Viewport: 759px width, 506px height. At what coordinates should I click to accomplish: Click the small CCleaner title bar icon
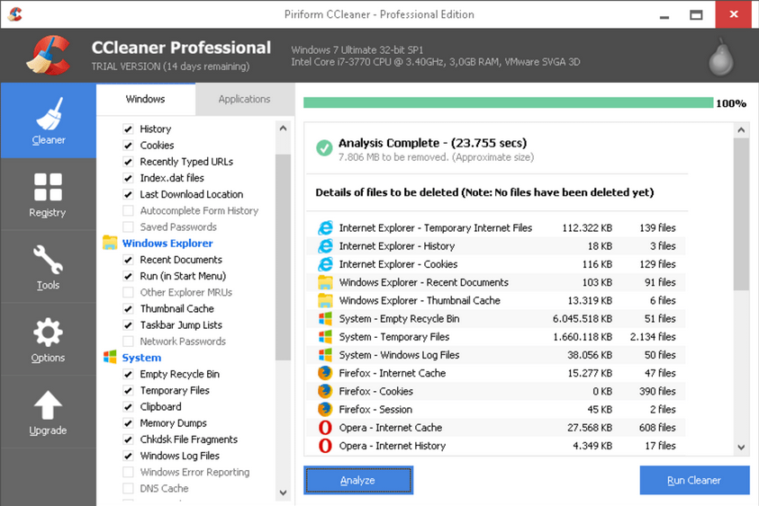[15, 14]
